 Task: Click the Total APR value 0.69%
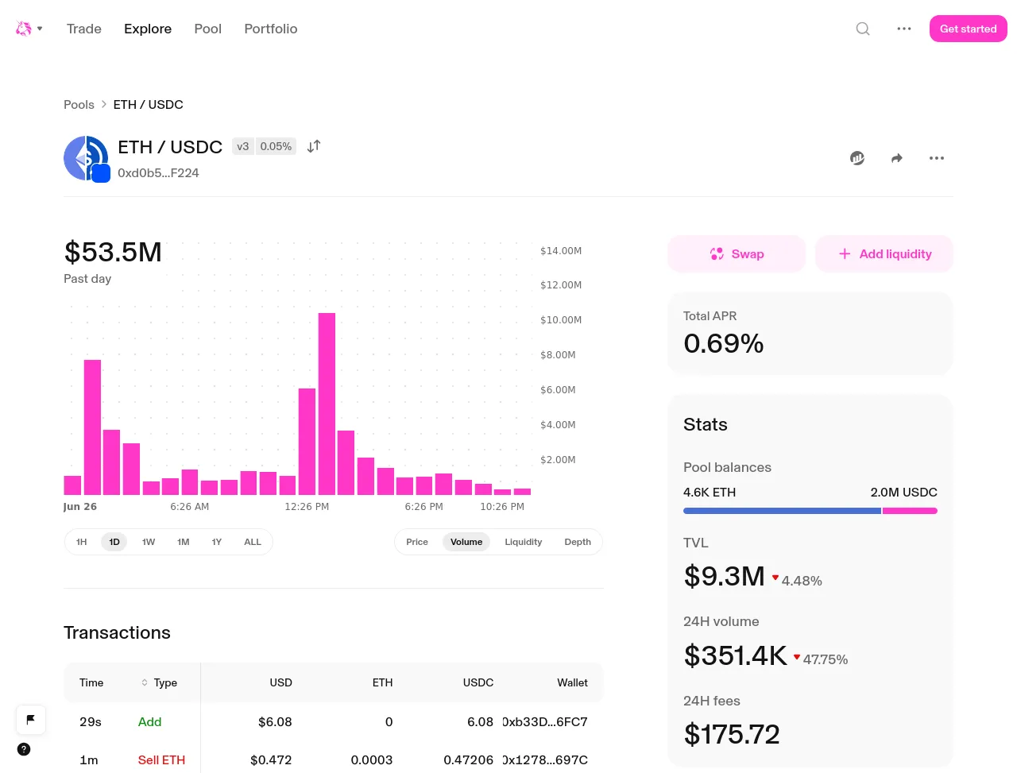click(x=724, y=343)
